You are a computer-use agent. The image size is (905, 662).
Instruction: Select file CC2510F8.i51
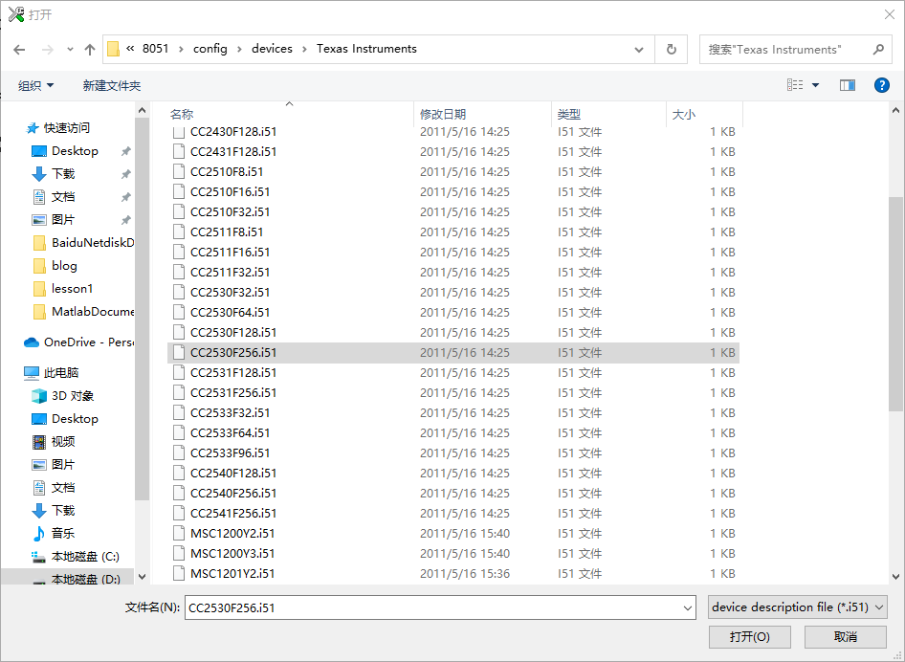point(453,172)
